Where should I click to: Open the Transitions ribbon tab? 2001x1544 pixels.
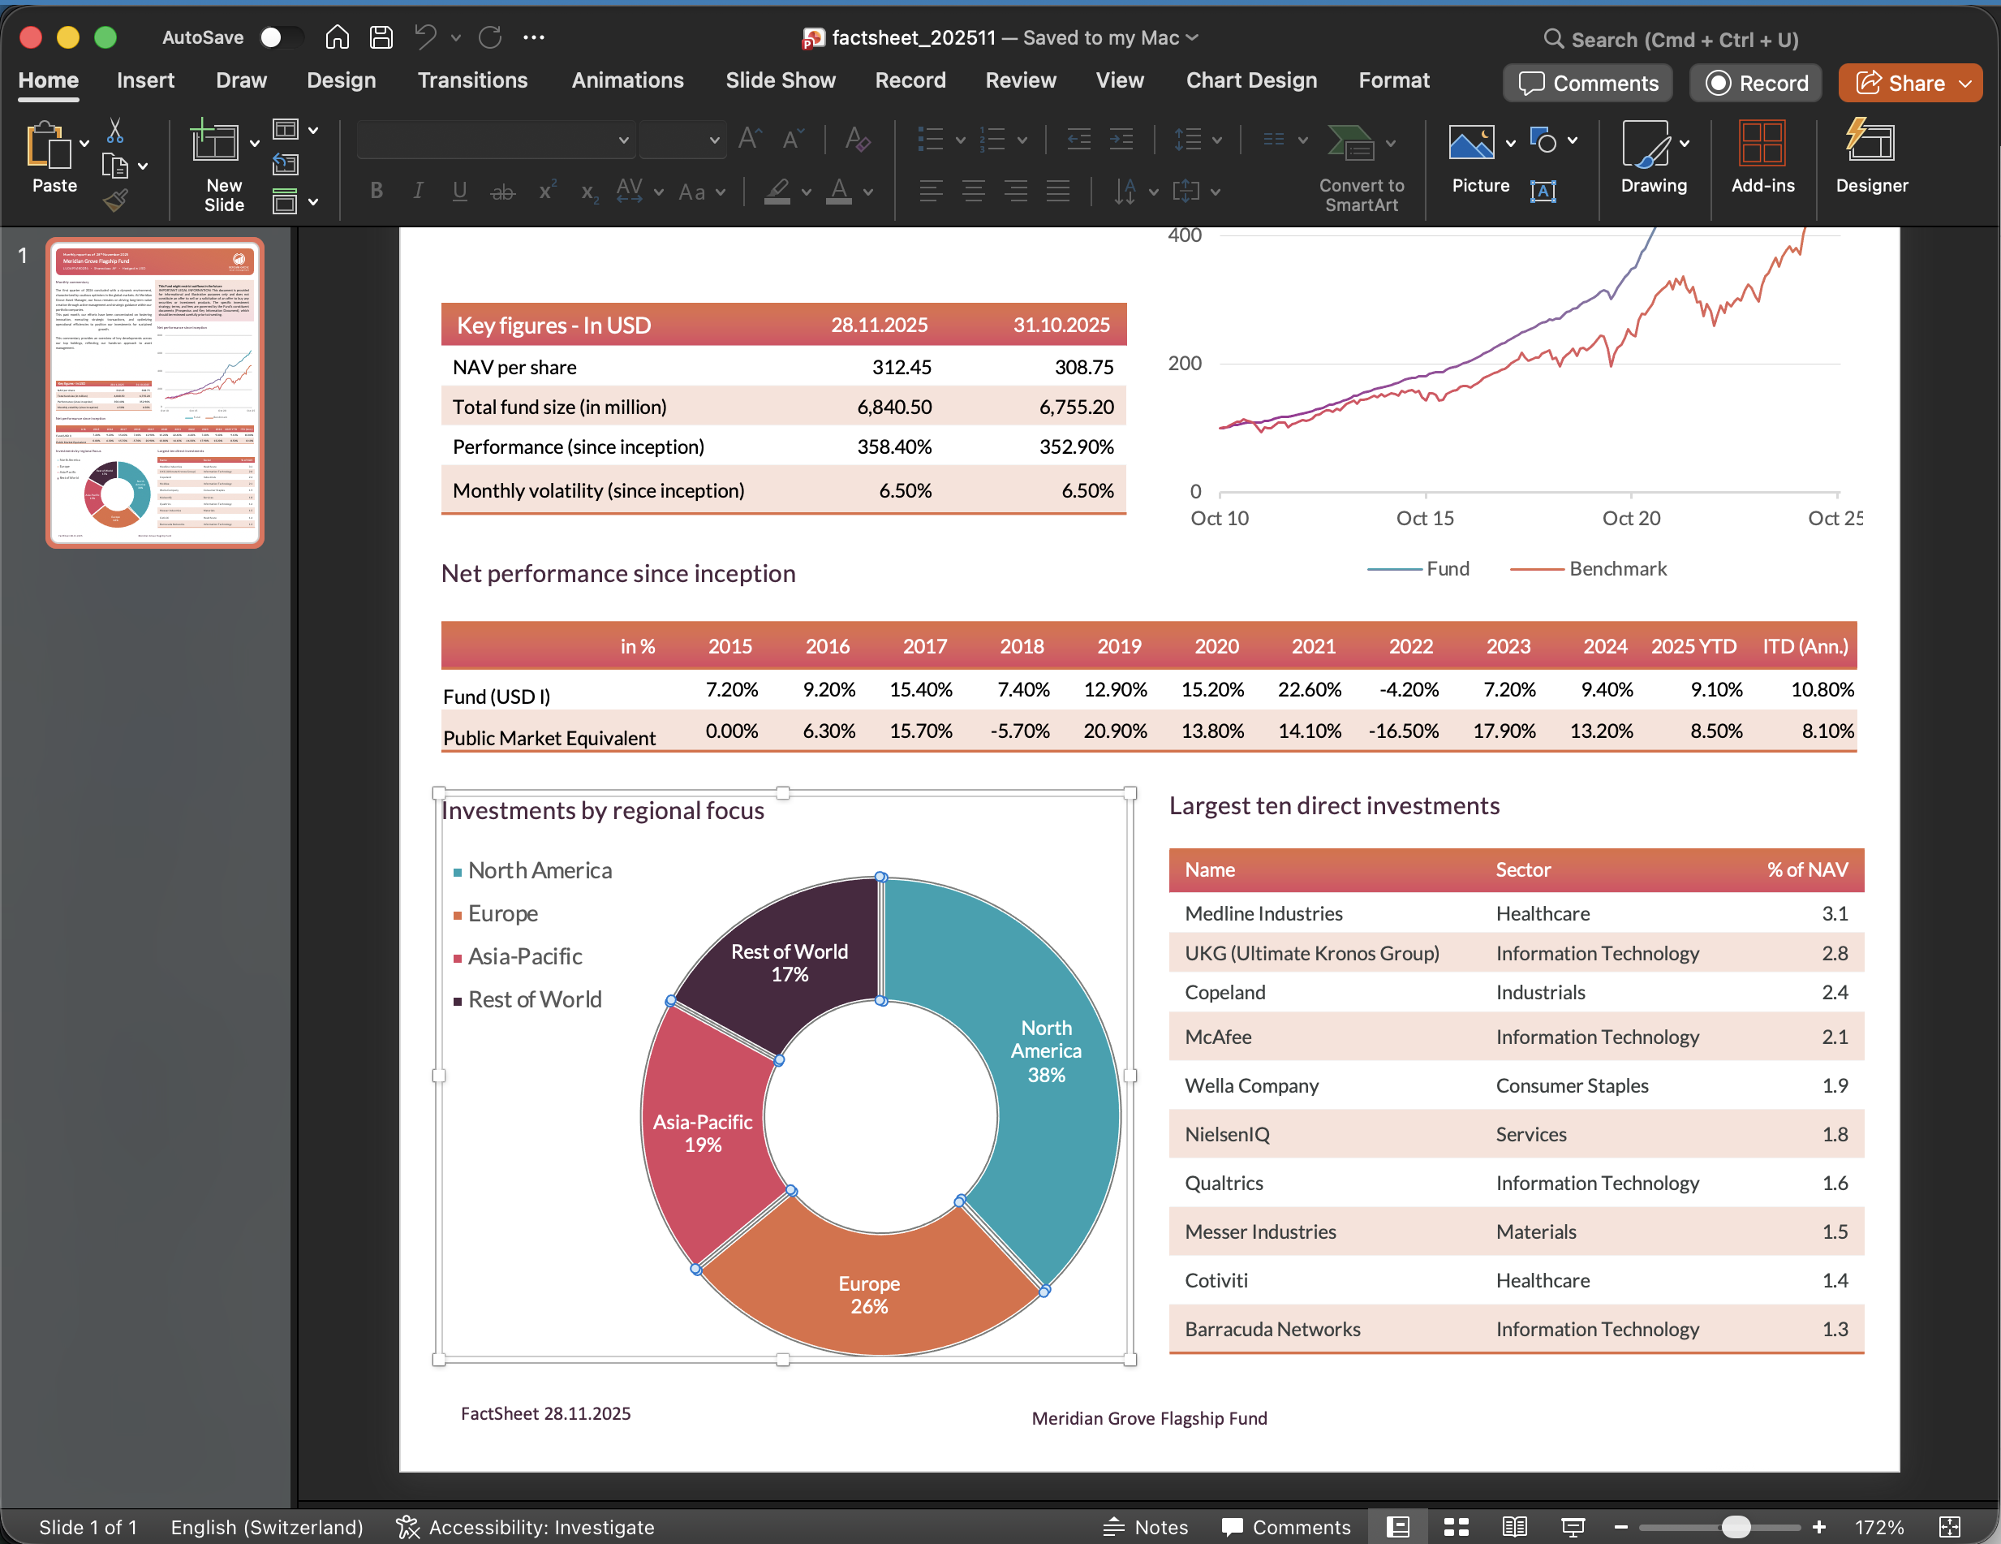click(x=471, y=80)
